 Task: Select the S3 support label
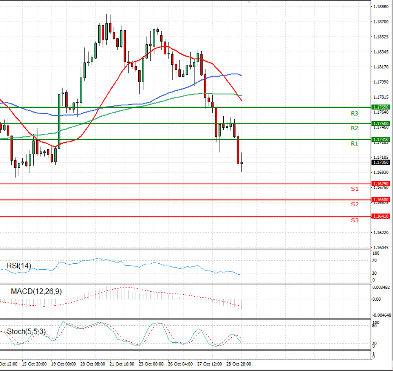point(354,220)
